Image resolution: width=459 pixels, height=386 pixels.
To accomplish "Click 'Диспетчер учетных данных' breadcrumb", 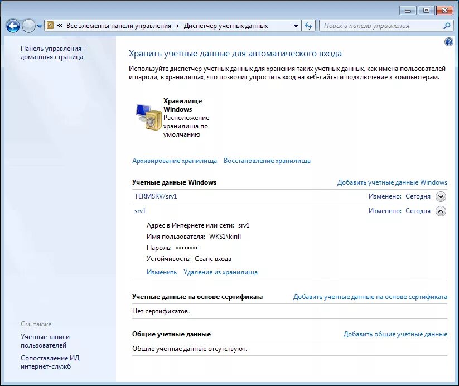I will coord(226,26).
